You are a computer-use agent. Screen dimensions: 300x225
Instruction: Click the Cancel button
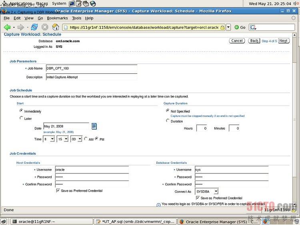click(237, 41)
